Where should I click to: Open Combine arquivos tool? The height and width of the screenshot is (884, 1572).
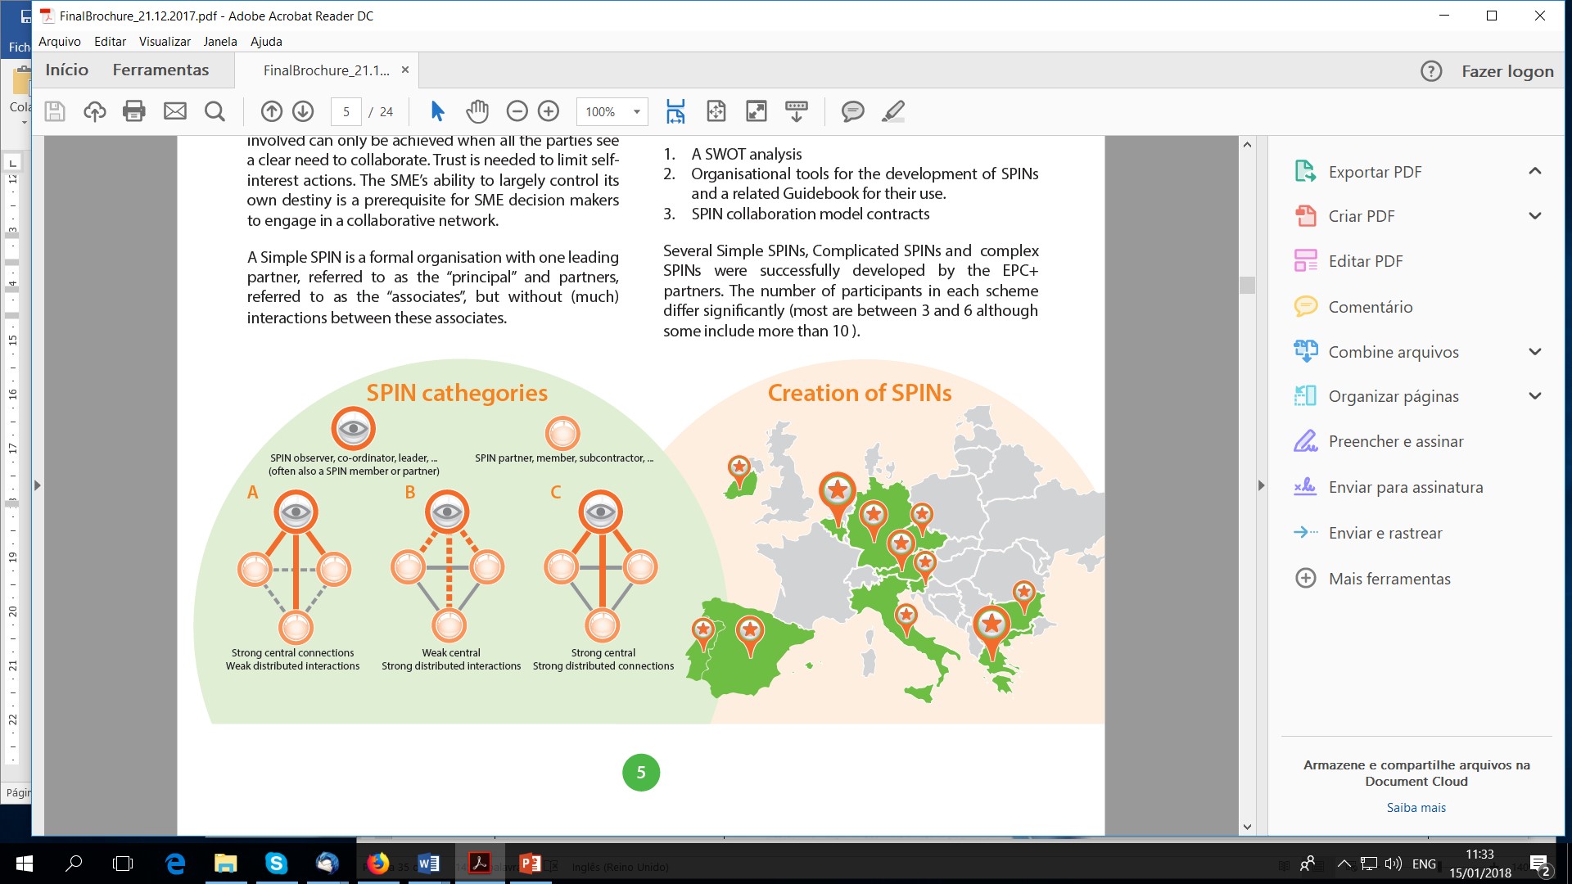coord(1393,352)
